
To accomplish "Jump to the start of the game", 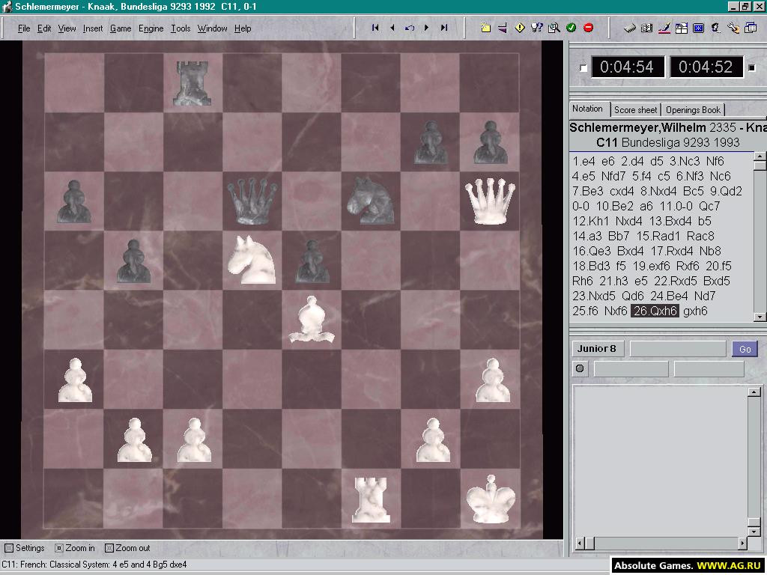I will coord(375,28).
